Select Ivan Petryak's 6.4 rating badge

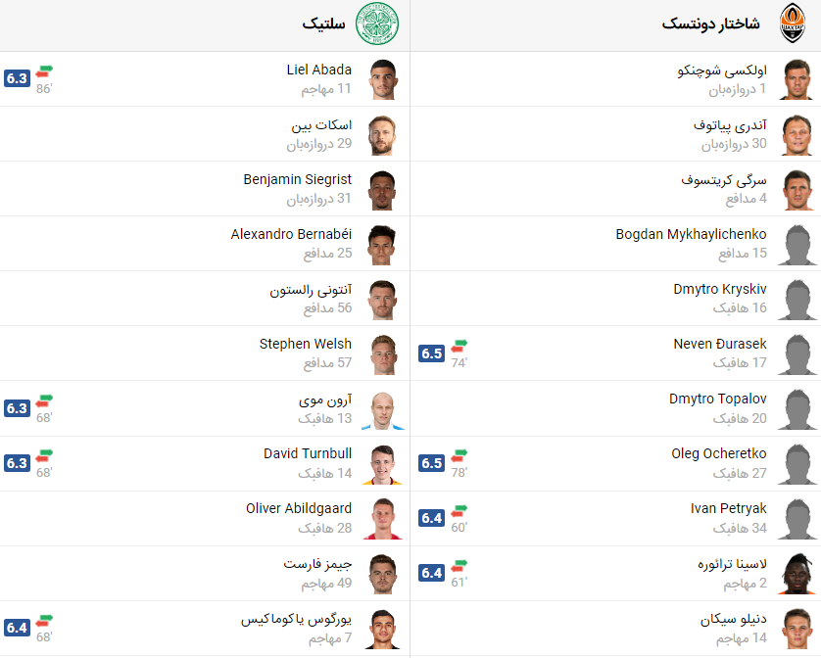[431, 518]
